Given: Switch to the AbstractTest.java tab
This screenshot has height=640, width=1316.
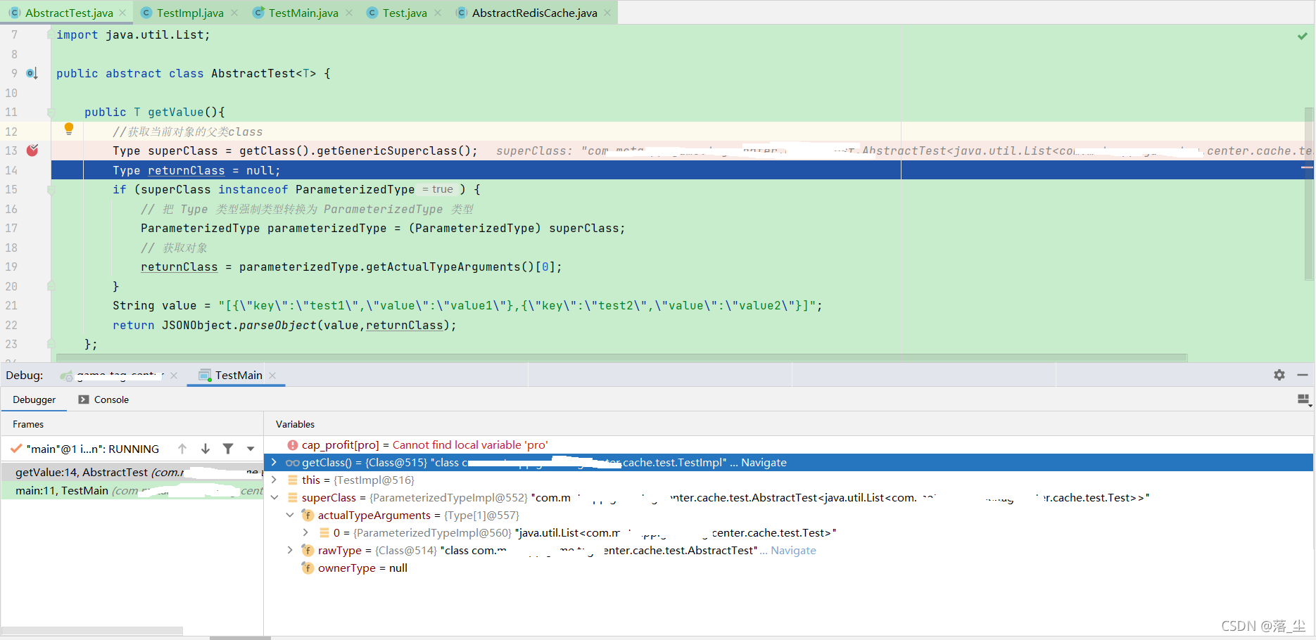Looking at the screenshot, I should 69,13.
